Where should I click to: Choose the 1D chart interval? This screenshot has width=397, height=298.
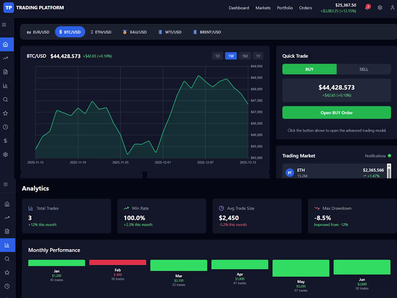[217, 56]
